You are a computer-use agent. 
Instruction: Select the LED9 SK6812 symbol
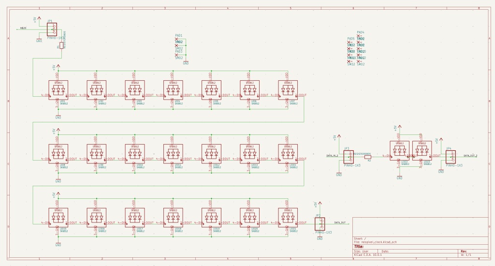[97, 154]
